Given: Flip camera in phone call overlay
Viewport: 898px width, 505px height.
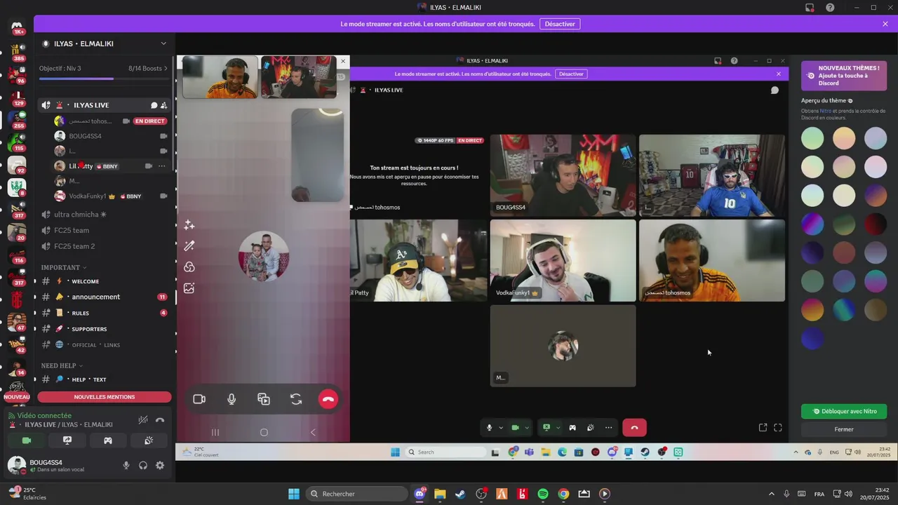Looking at the screenshot, I should pyautogui.click(x=296, y=399).
